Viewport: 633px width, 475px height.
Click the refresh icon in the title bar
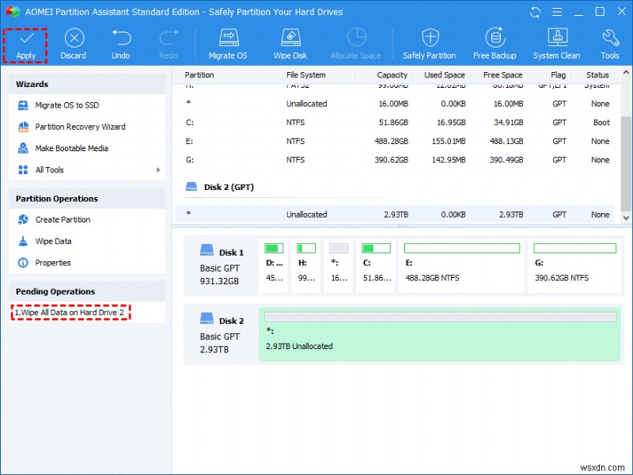point(535,11)
